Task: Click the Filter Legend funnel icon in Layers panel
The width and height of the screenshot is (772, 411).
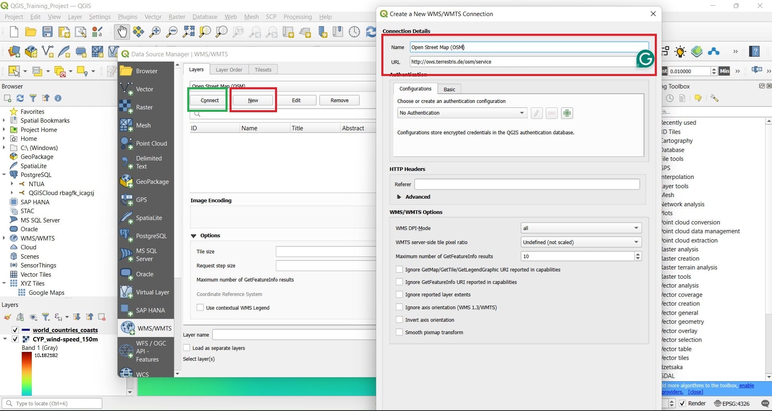Action: pyautogui.click(x=46, y=317)
